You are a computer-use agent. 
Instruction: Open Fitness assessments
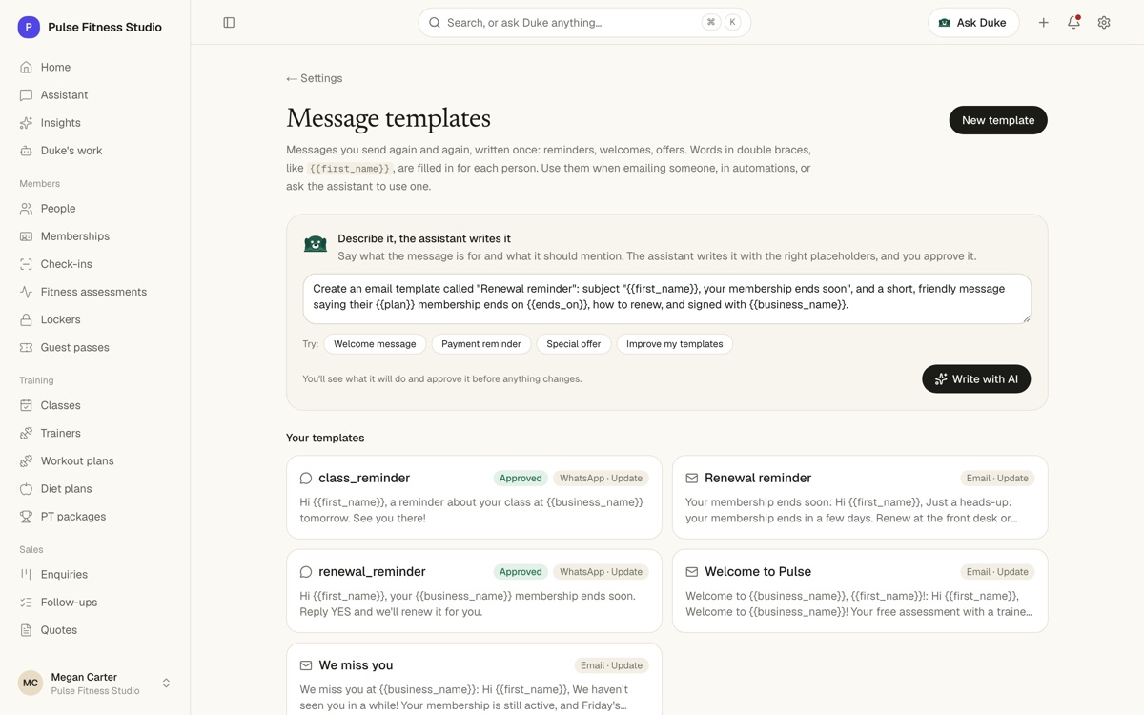[94, 292]
